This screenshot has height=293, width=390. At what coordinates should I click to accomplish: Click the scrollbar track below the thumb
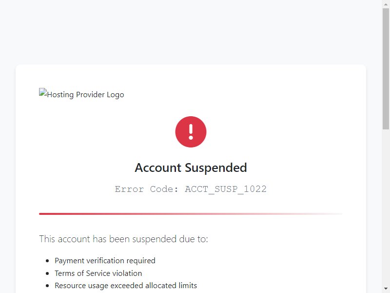(x=386, y=207)
